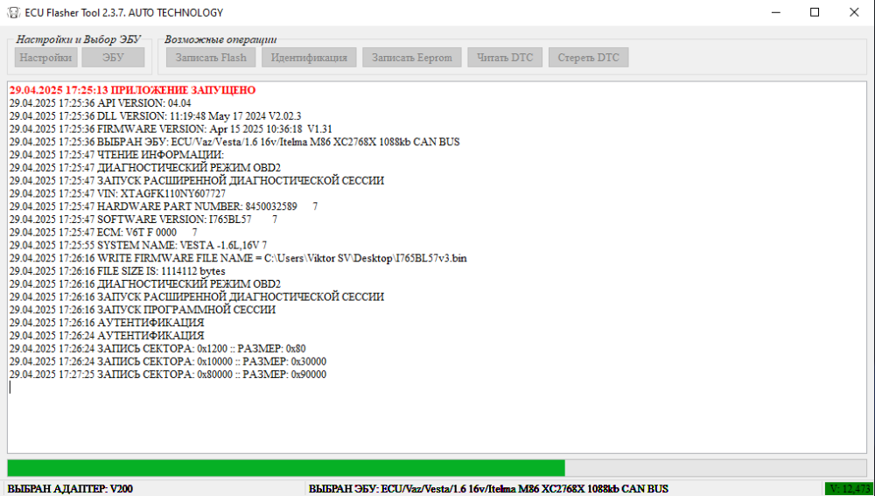Click the Записать Flash button

pos(211,58)
